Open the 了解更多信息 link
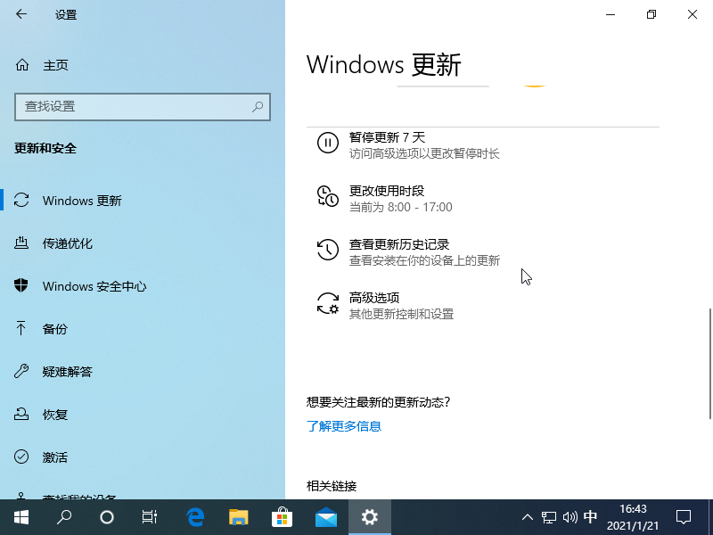The height and width of the screenshot is (535, 713). tap(344, 426)
